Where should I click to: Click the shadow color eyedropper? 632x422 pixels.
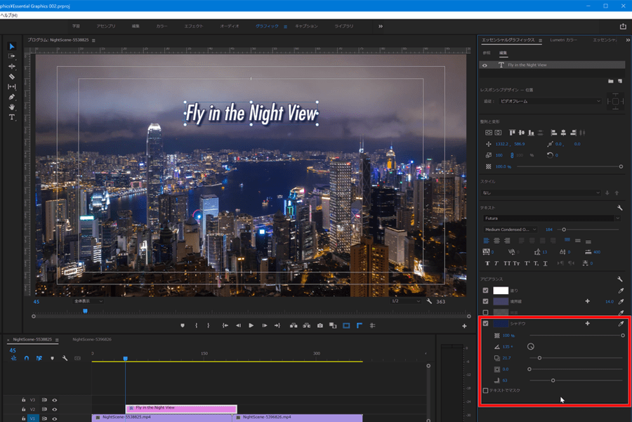620,324
